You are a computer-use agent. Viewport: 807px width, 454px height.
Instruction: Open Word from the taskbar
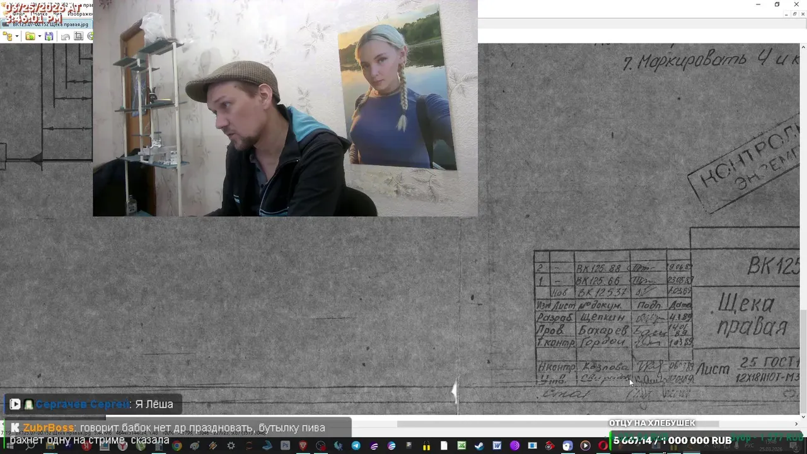point(497,446)
